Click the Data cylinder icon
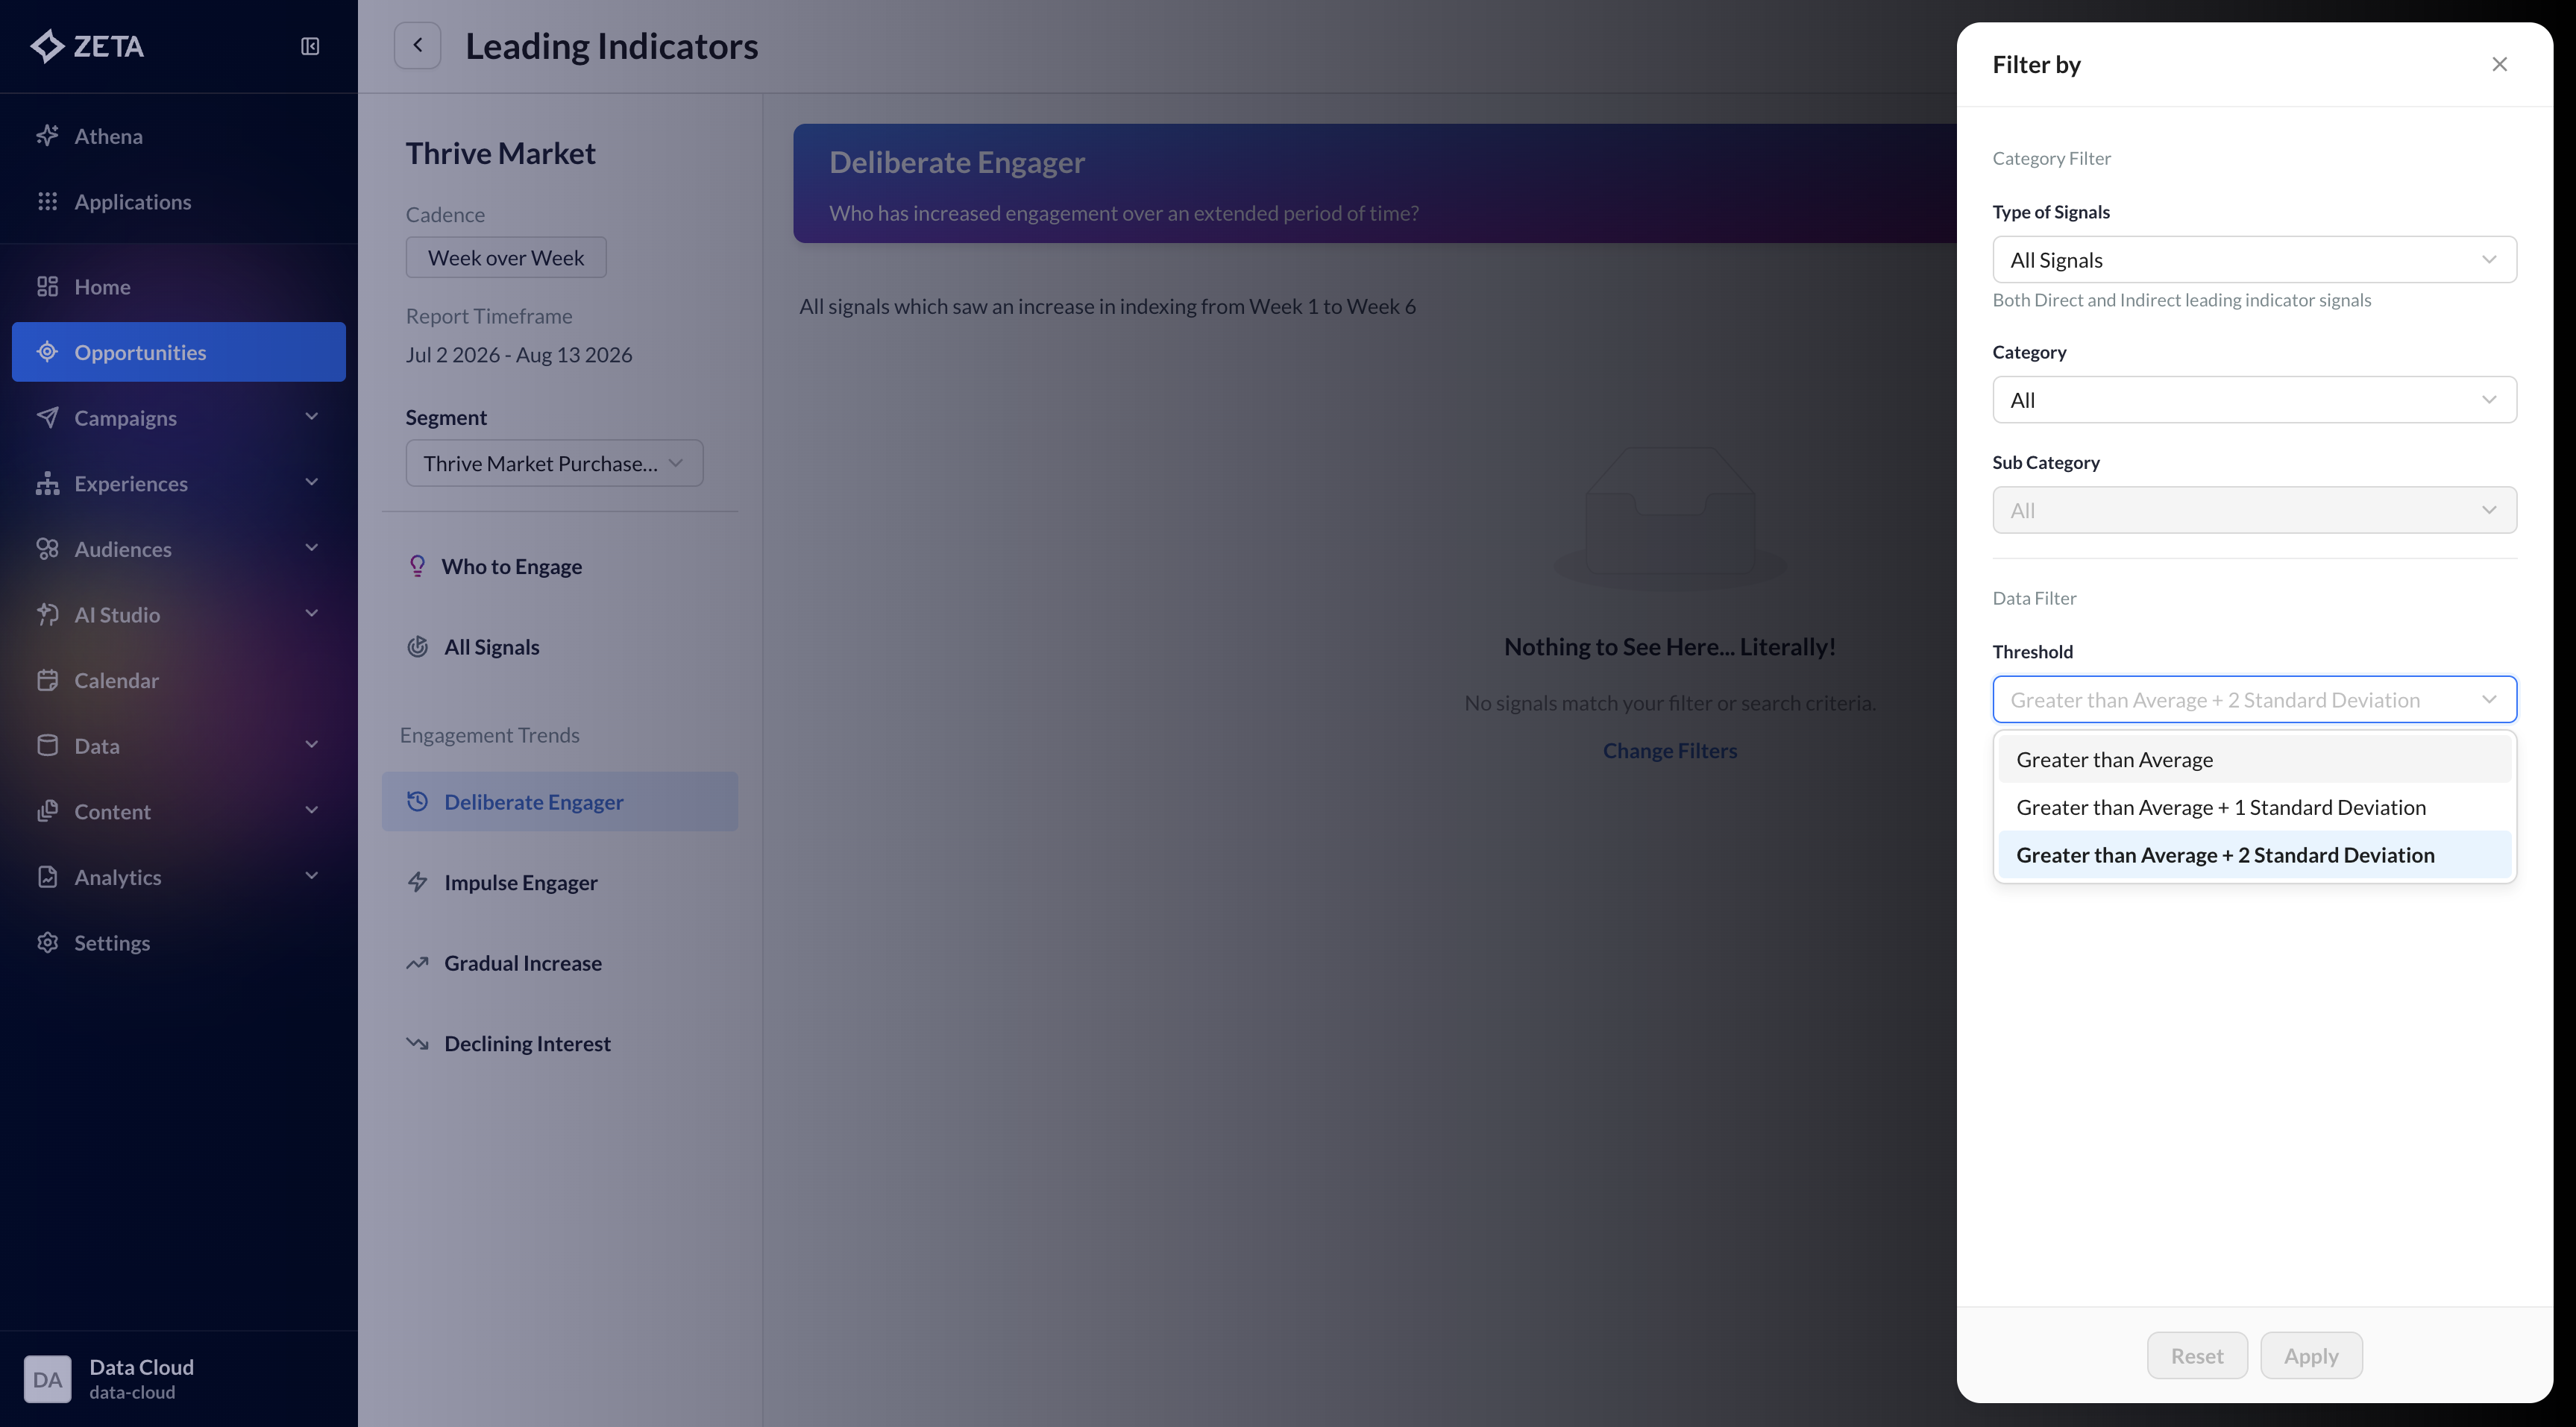2576x1427 pixels. click(47, 745)
